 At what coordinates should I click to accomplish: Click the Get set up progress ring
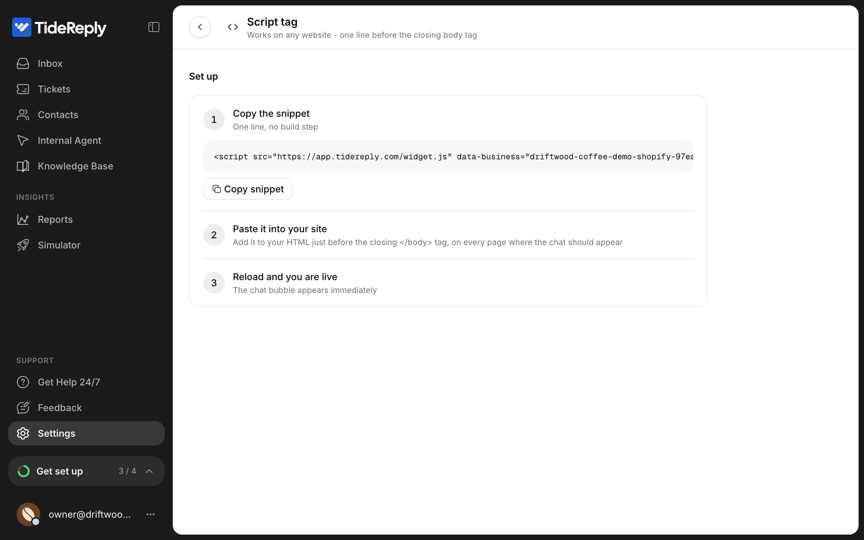click(24, 471)
